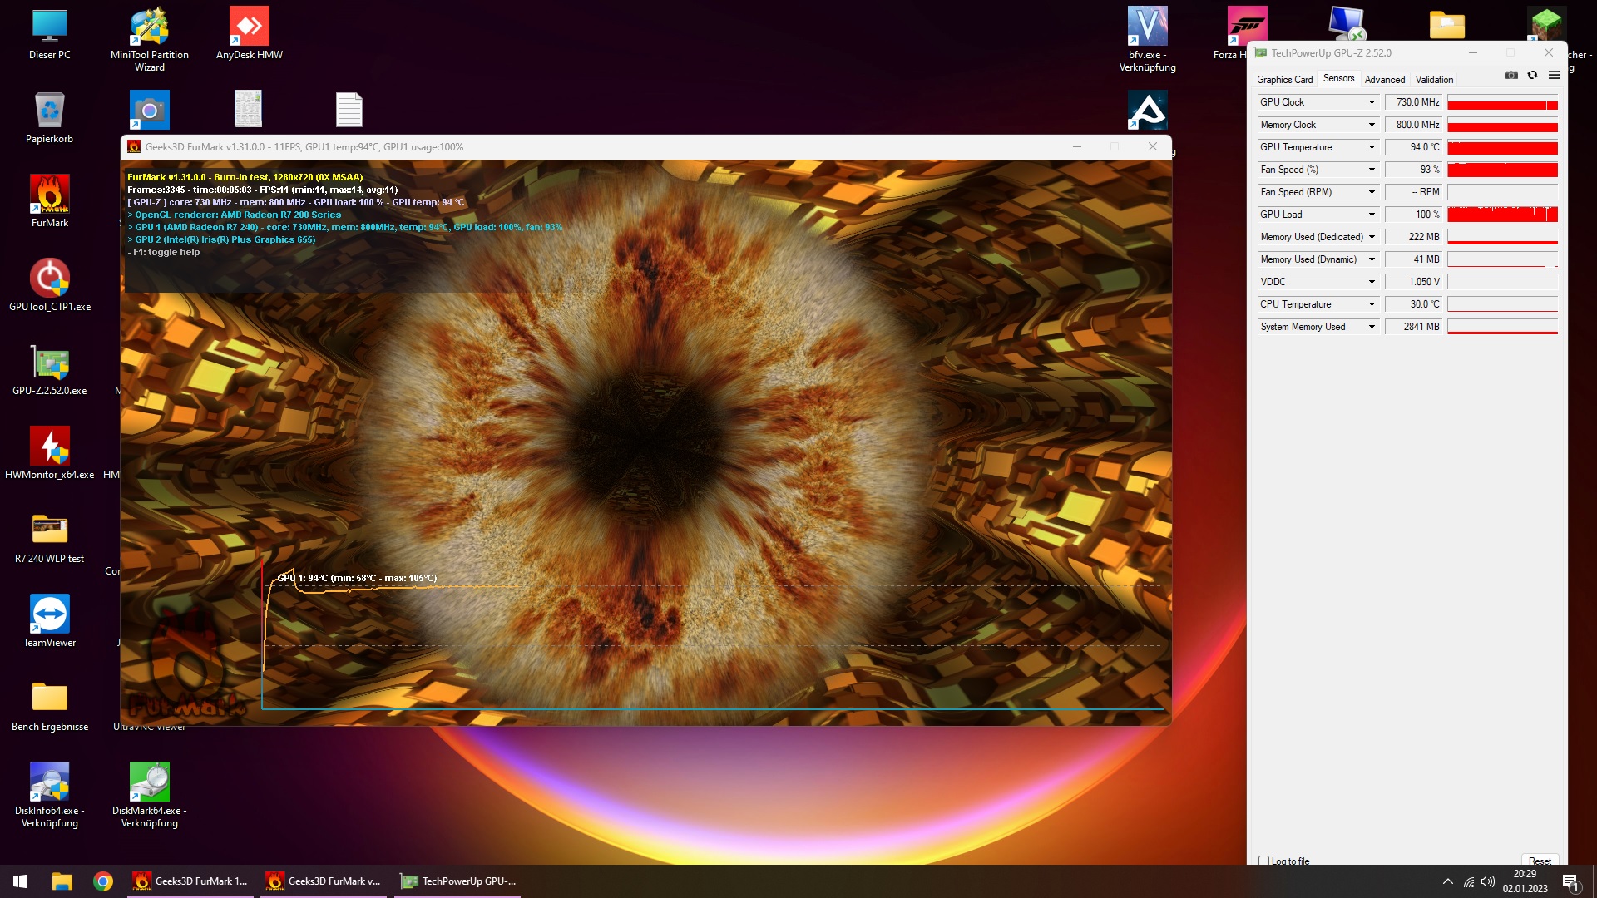Click the GPU-Z refresh icon
Viewport: 1597px width, 898px height.
tap(1532, 75)
